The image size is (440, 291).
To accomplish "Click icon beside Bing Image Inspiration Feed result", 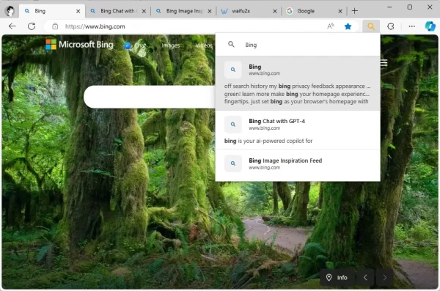I will pyautogui.click(x=233, y=163).
